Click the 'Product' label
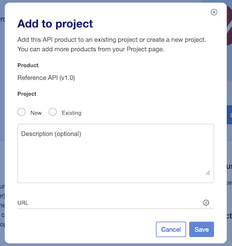The width and height of the screenshot is (232, 246). click(28, 66)
